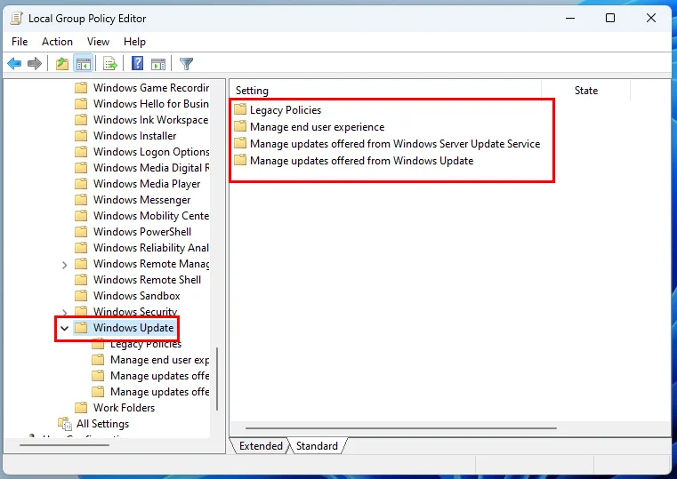Sort by the State column header
This screenshot has width=677, height=479.
coord(586,91)
